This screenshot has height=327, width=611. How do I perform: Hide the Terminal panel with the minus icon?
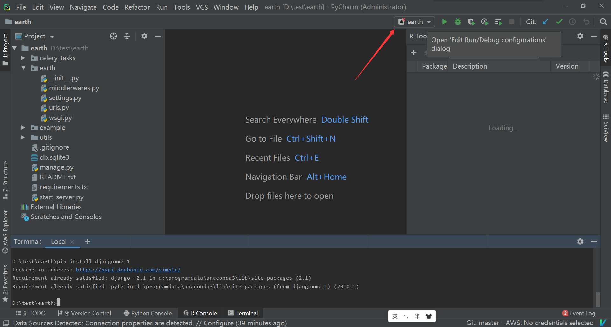(594, 242)
